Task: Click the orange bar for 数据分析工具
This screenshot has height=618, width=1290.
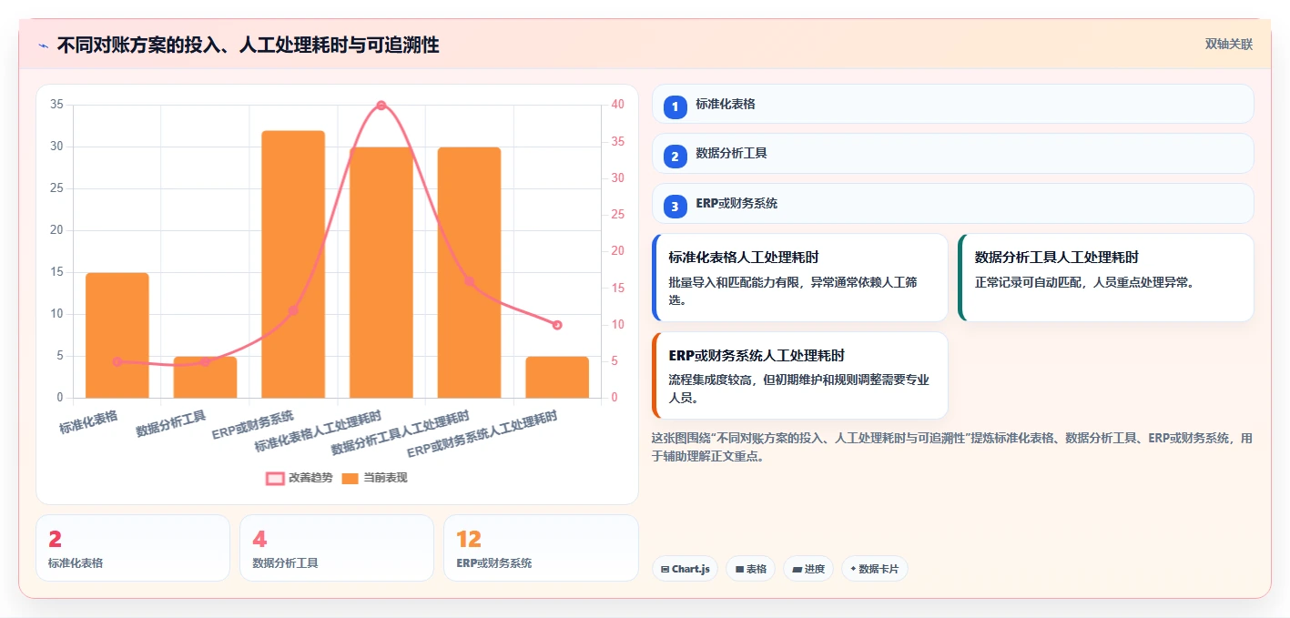Action: [x=205, y=378]
